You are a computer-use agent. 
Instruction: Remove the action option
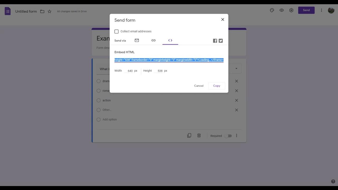[237, 100]
